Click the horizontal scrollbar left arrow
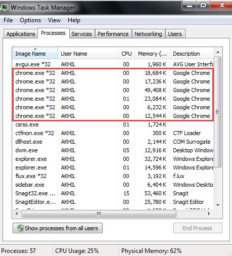232x256 pixels. [17, 214]
